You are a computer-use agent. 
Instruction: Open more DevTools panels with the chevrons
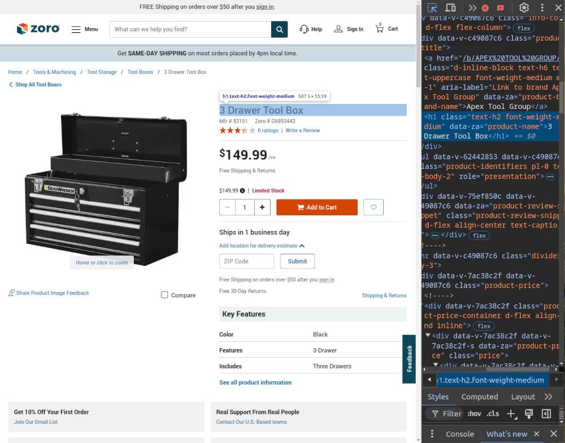click(473, 8)
